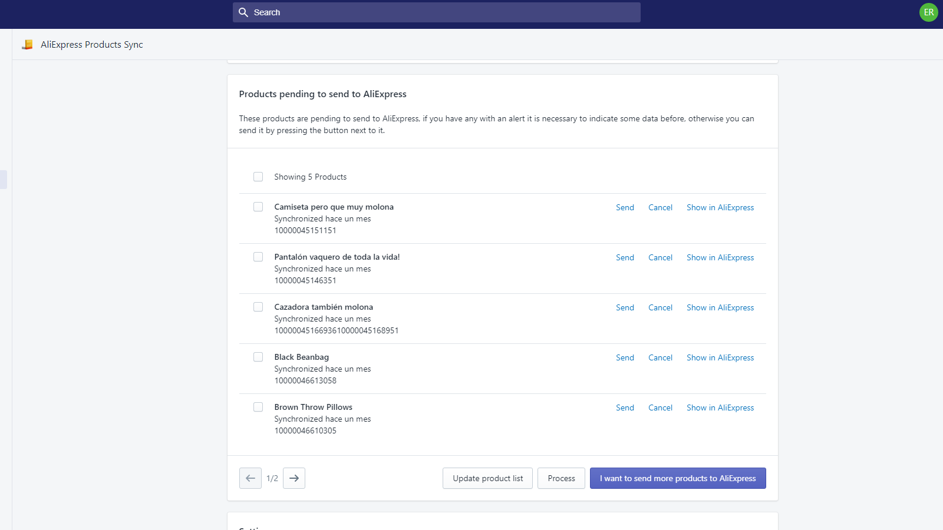Click the Black Beanbag product name
Screen dimensions: 943x530
(x=302, y=357)
